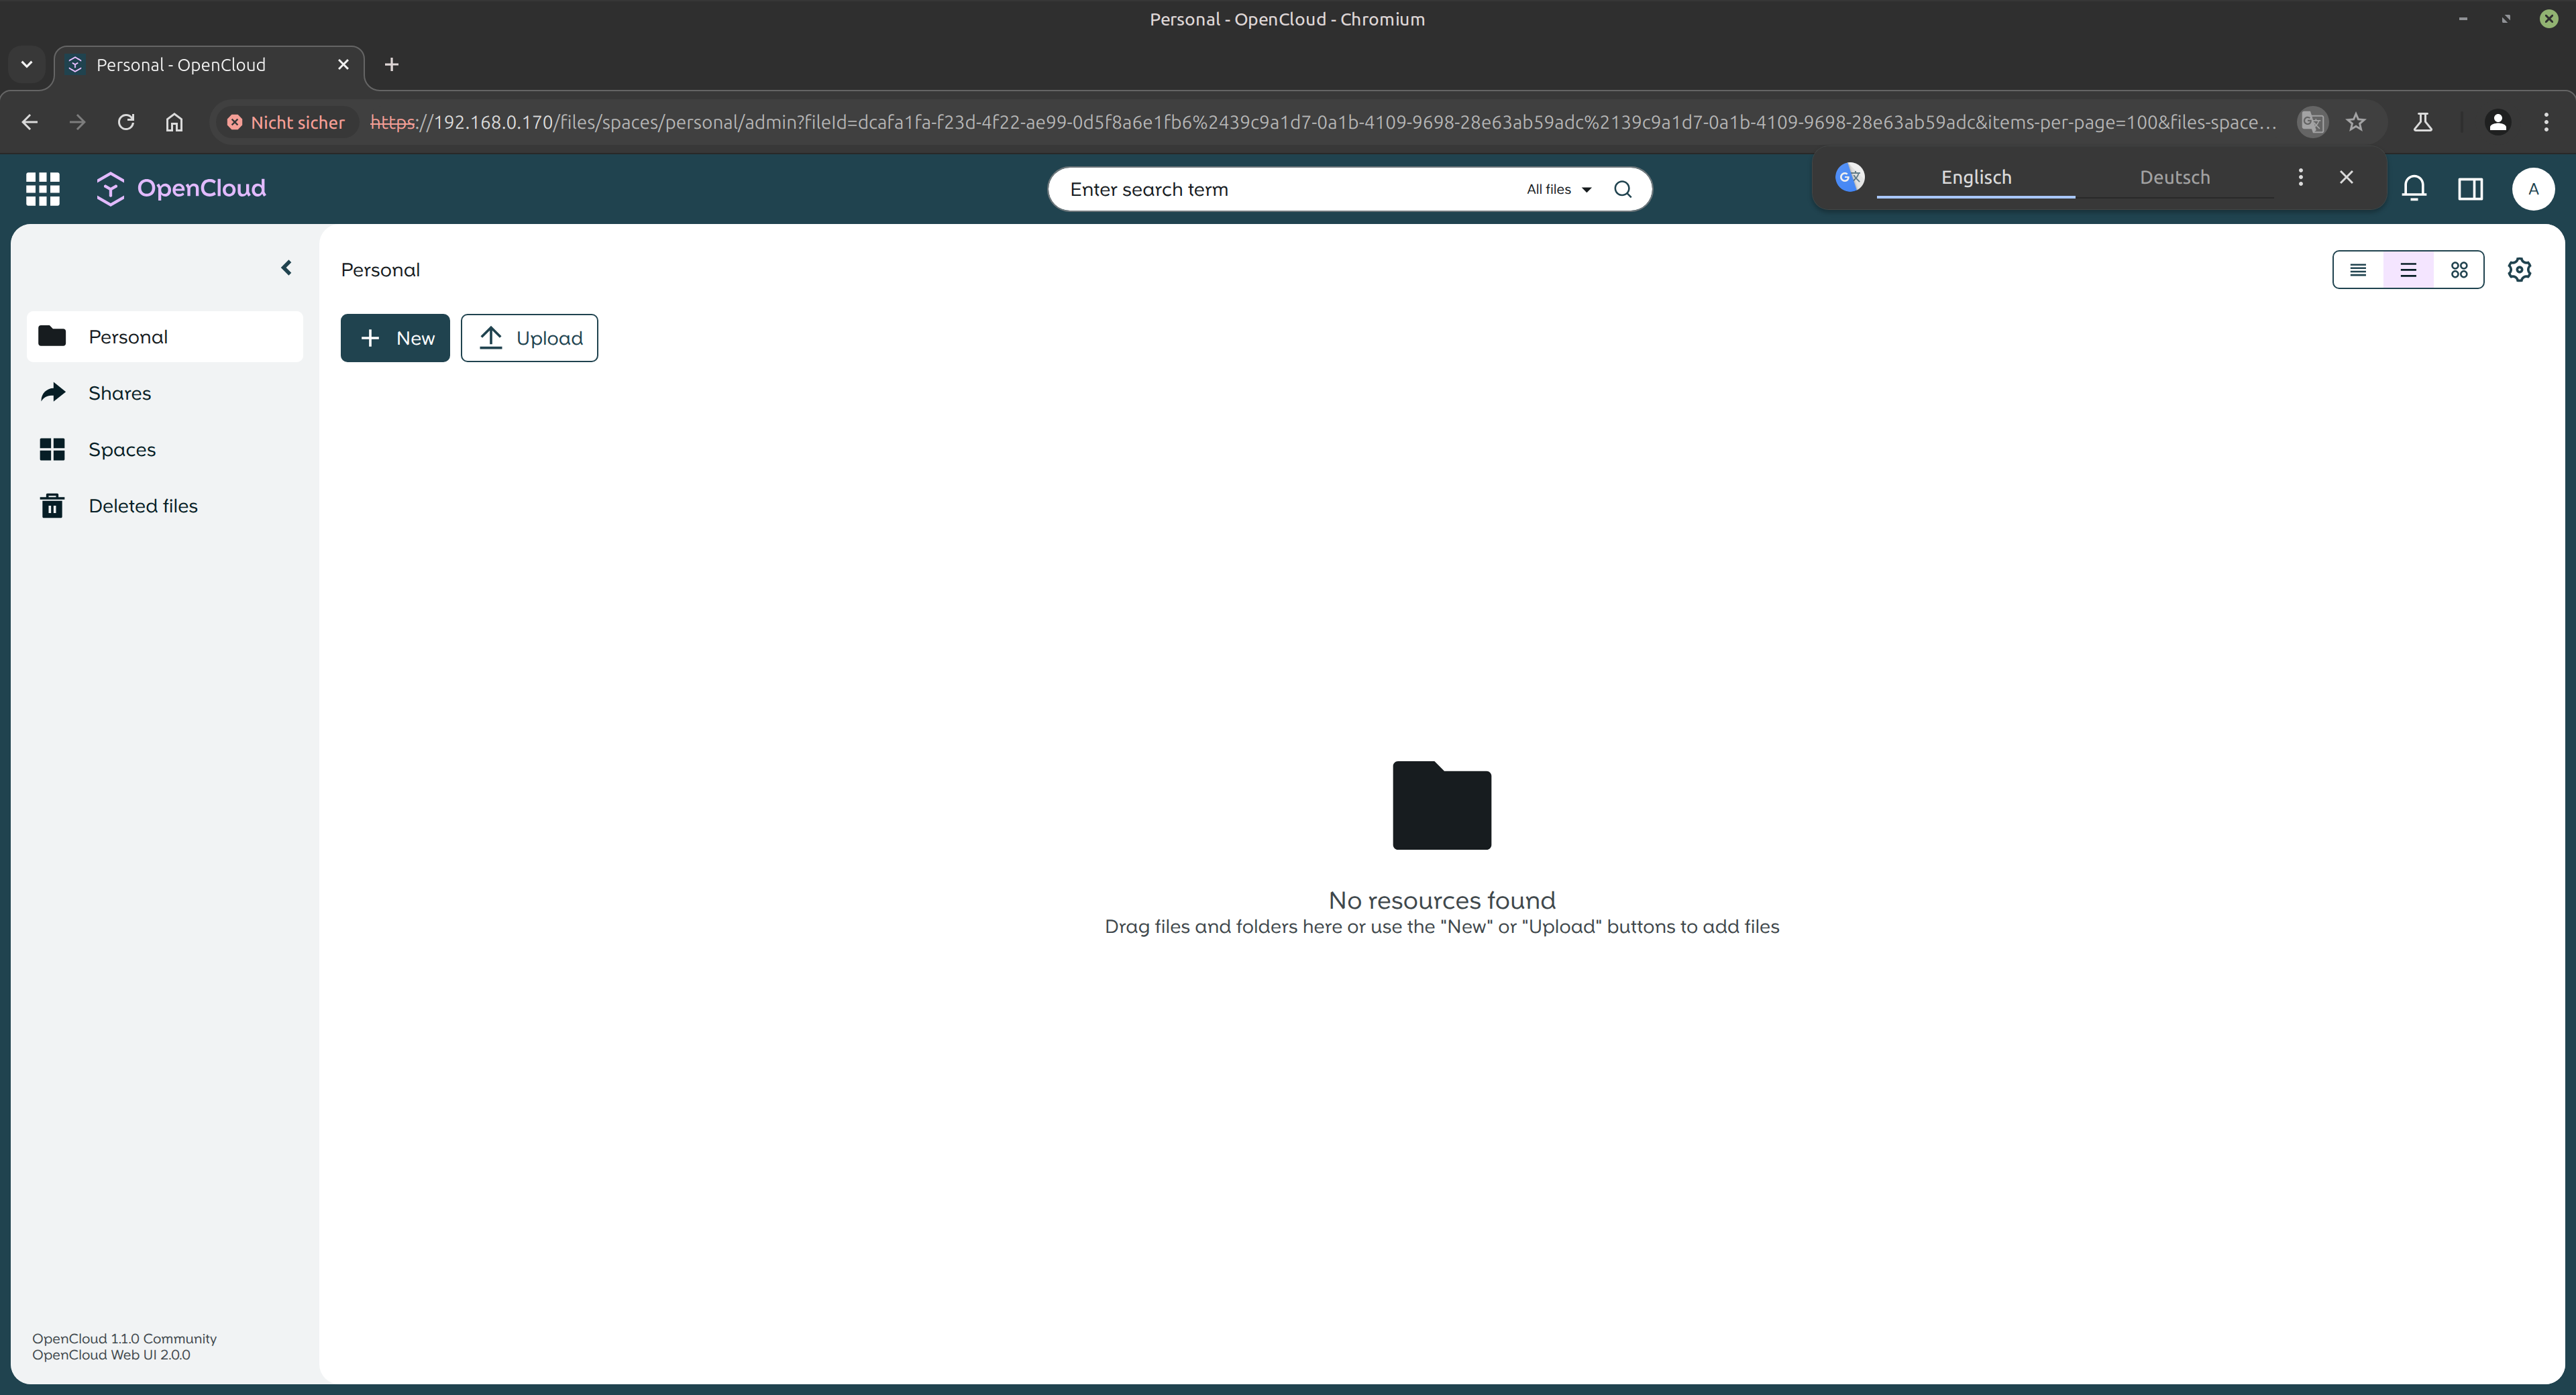2576x1395 pixels.
Task: Go back in browser history
Action: pyautogui.click(x=30, y=122)
